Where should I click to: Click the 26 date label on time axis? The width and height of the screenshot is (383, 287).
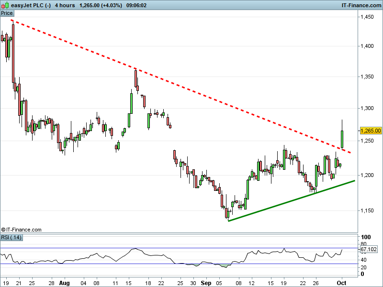tap(315, 283)
